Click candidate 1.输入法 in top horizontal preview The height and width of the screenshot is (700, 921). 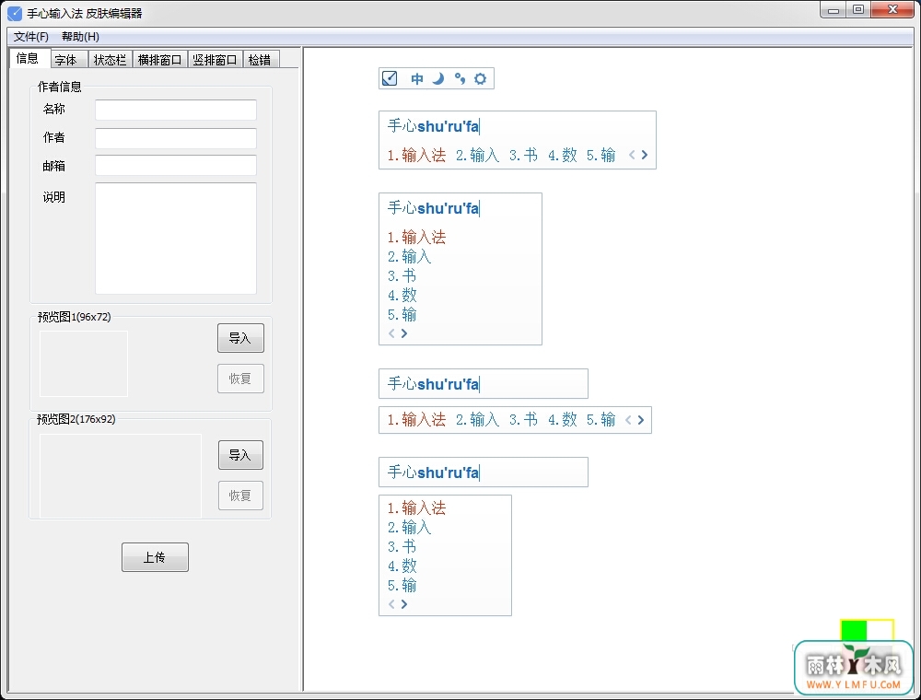coord(416,155)
